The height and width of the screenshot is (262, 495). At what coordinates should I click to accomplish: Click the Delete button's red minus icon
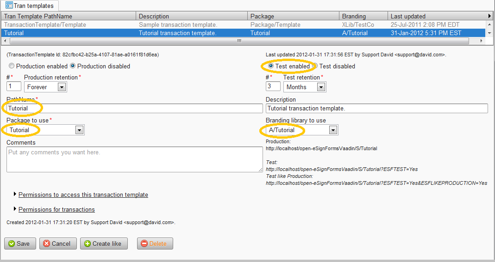[144, 244]
